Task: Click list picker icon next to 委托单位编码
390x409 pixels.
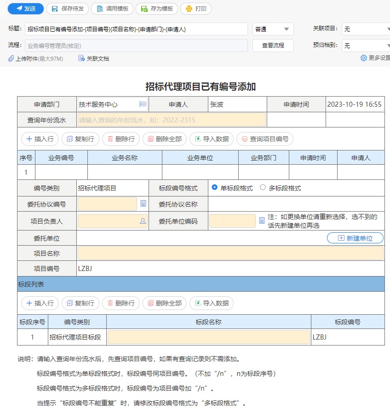Action: point(262,220)
